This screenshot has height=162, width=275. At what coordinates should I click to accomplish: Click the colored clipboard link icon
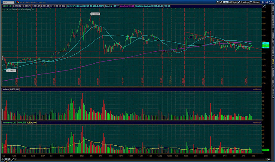[x=18, y=2]
